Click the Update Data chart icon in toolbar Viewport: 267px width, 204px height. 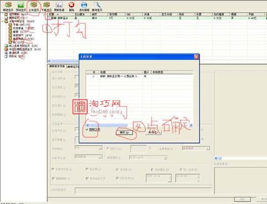coord(59,7)
